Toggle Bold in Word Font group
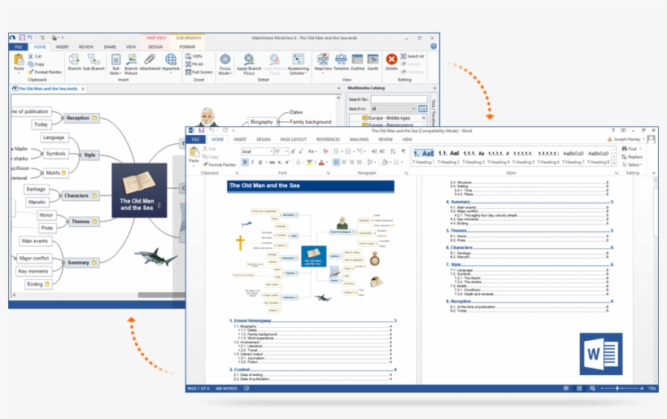The width and height of the screenshot is (667, 419). coord(245,162)
